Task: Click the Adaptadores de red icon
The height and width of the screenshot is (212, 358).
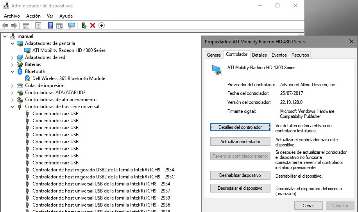Action: [x=20, y=57]
